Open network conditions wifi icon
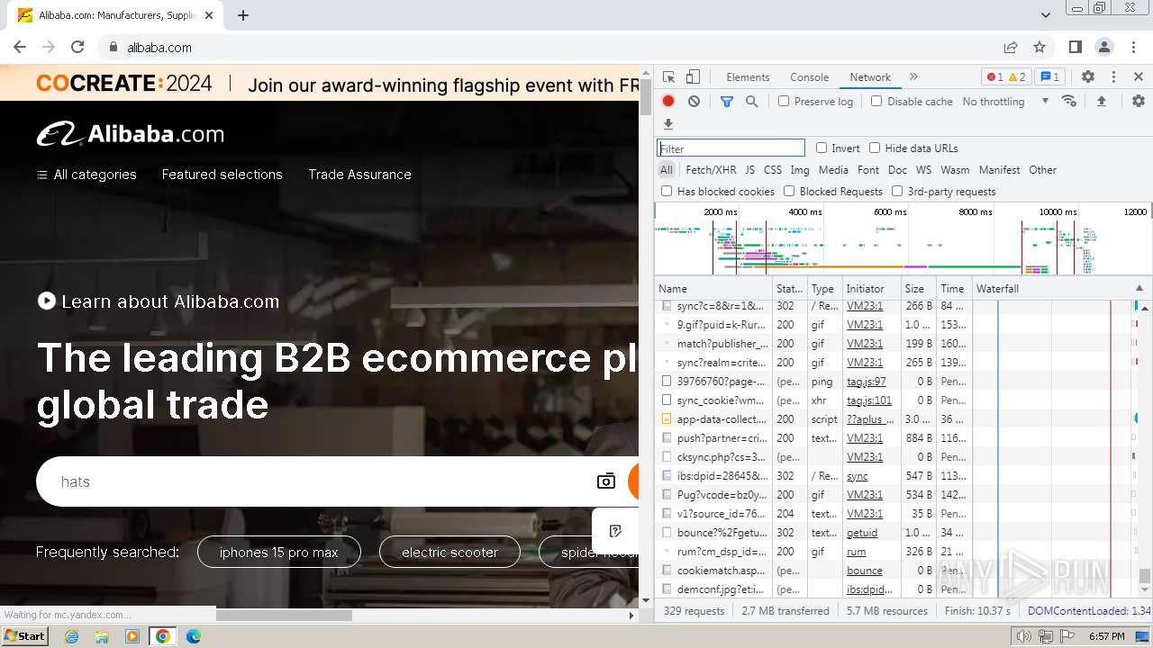This screenshot has width=1153, height=648. (1069, 102)
